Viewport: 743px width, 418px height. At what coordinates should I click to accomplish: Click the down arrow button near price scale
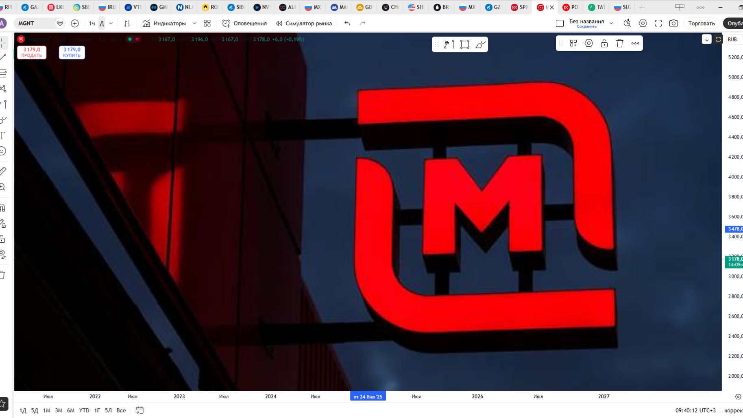(707, 39)
